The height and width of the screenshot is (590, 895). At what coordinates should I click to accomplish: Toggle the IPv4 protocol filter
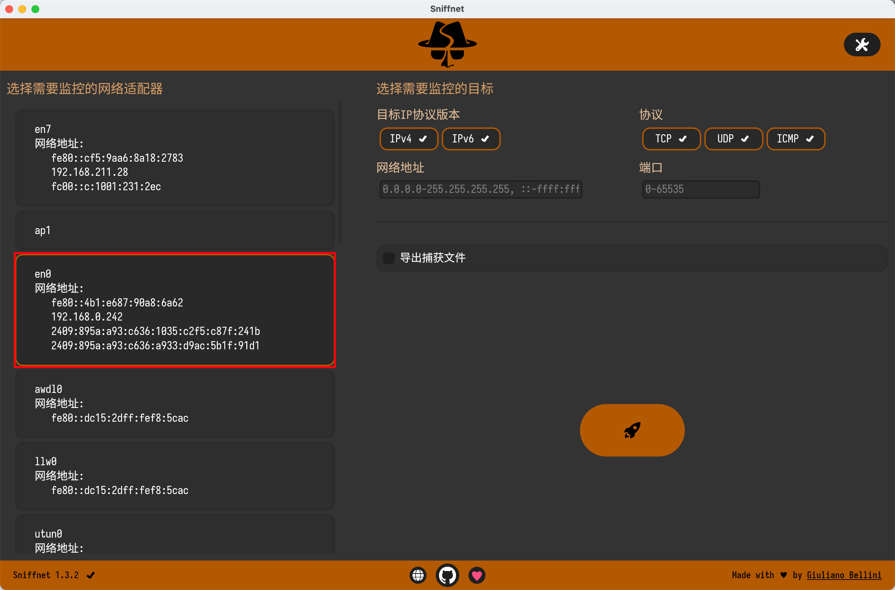tap(409, 139)
